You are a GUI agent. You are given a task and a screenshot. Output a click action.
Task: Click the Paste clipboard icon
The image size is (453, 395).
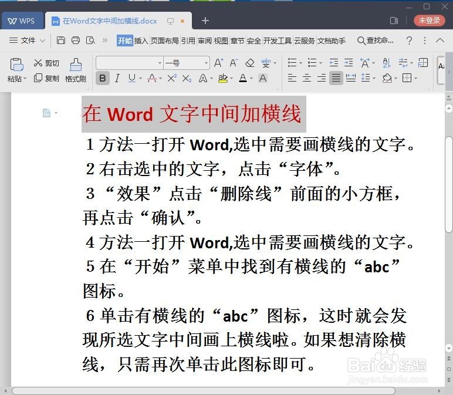[16, 64]
